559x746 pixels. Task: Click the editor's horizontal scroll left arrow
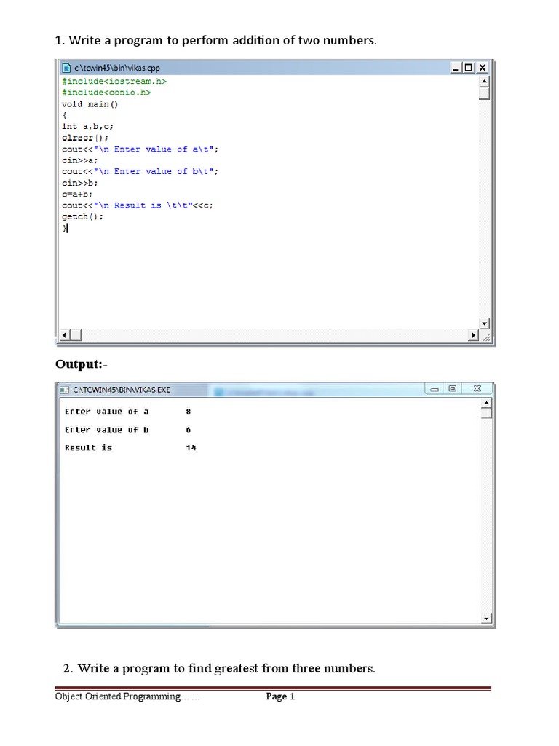(65, 335)
